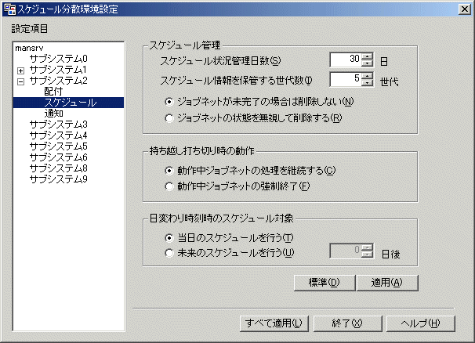Increase スケジュール状況管理日数 with up arrow
Screen dimensions: 475x343
coord(367,56)
